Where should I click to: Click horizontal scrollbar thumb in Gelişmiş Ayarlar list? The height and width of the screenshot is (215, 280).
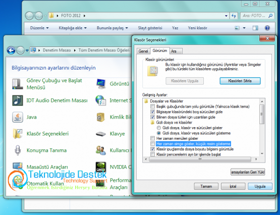pyautogui.click(x=200, y=159)
